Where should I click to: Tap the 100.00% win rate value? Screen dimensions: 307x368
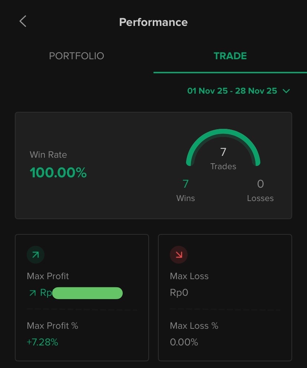tap(58, 173)
